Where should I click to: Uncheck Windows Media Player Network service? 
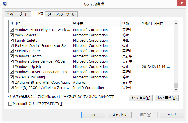12,30
